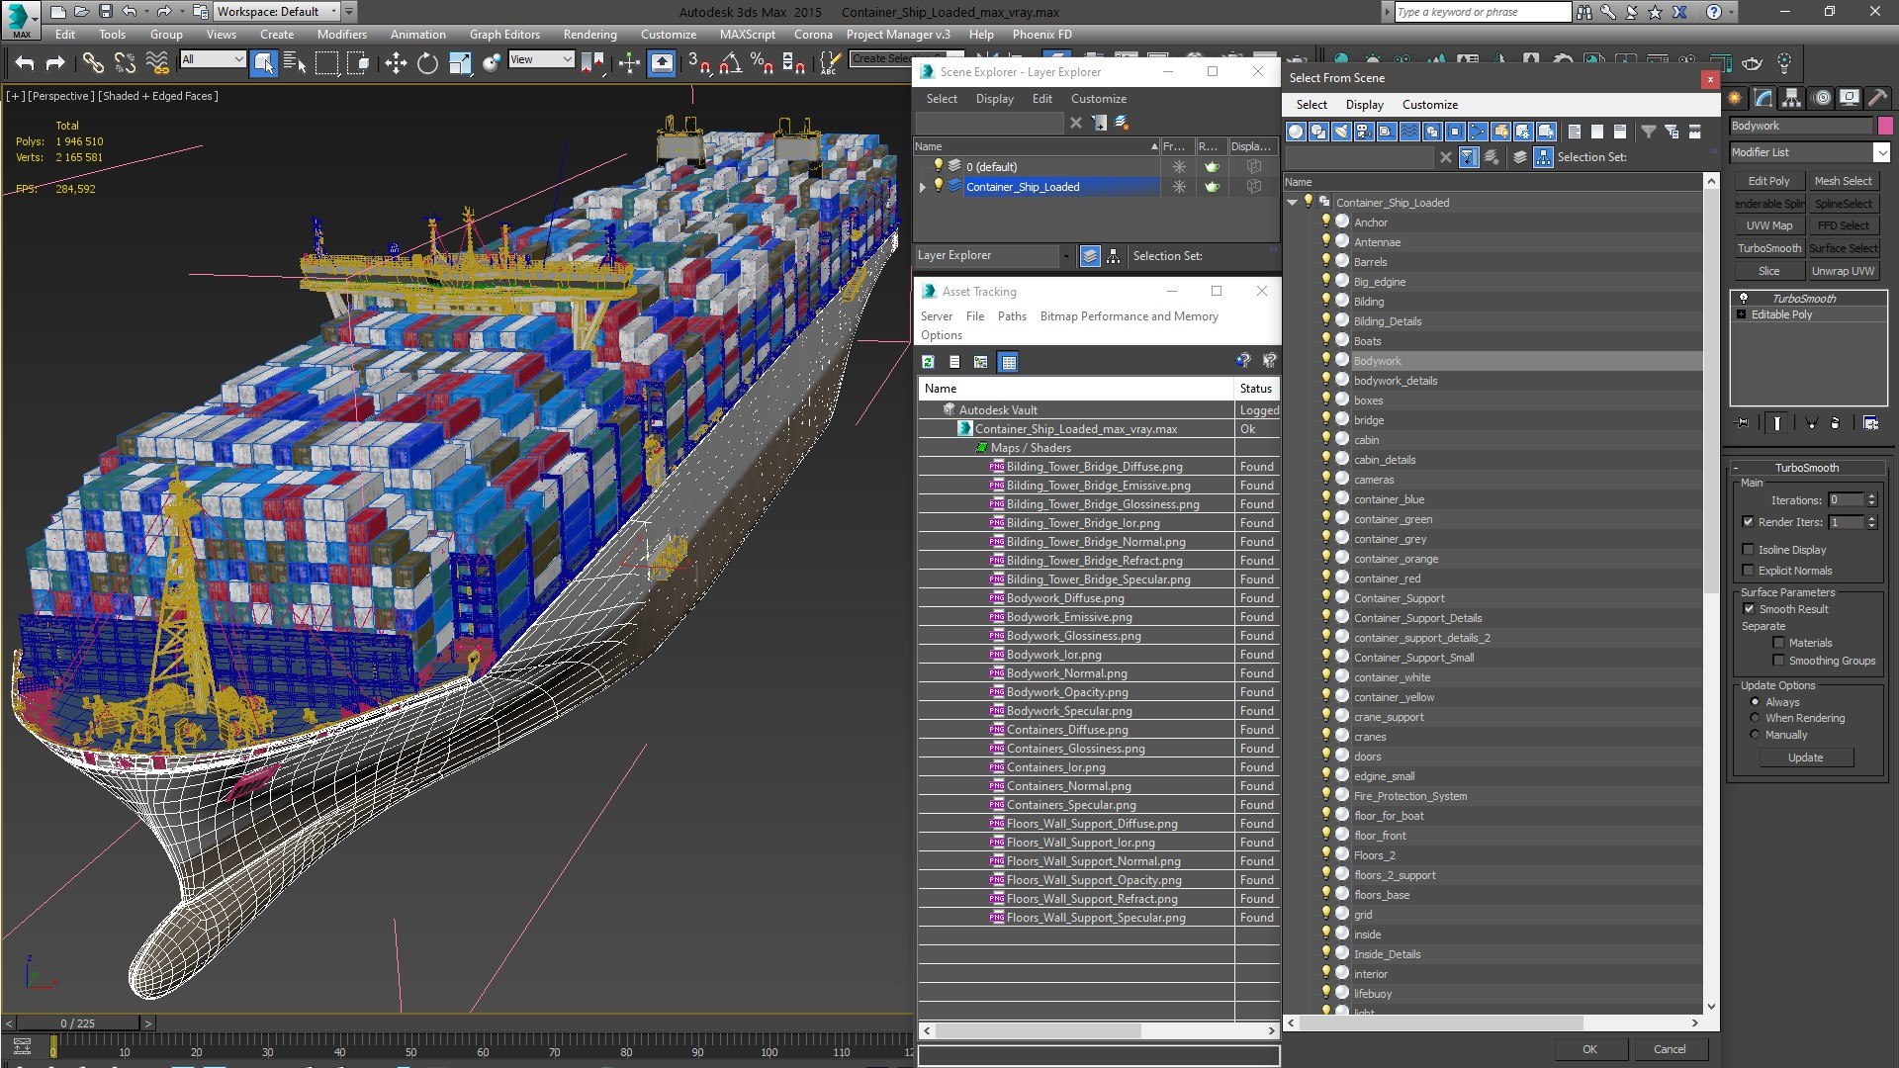Image resolution: width=1899 pixels, height=1068 pixels.
Task: Click the Cancel button in Select From Scene
Action: pos(1670,1049)
